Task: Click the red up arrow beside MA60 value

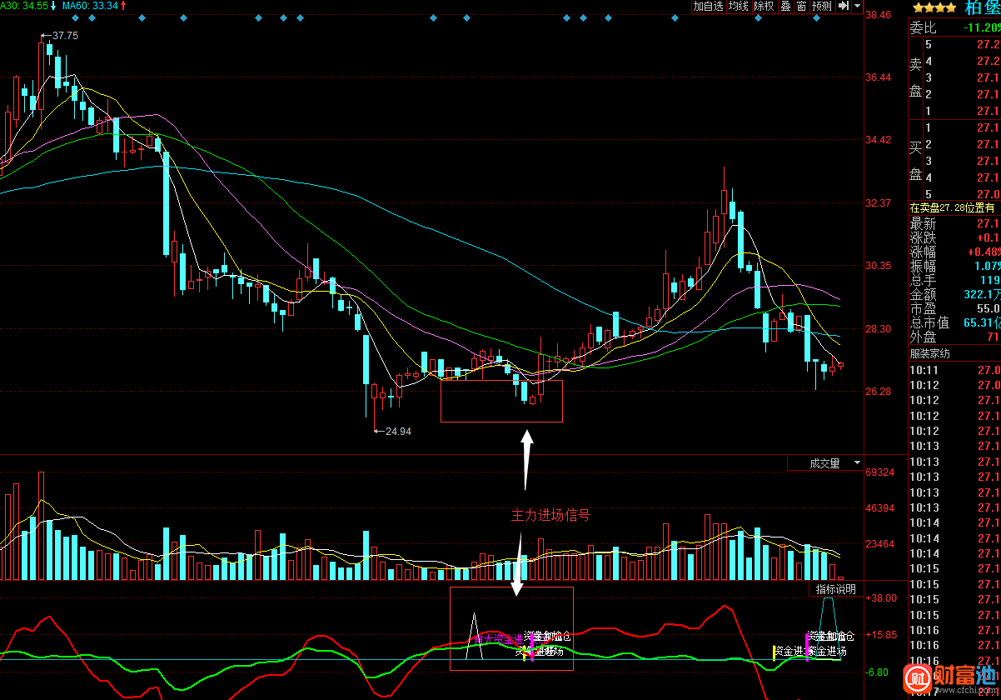Action: pos(124,6)
